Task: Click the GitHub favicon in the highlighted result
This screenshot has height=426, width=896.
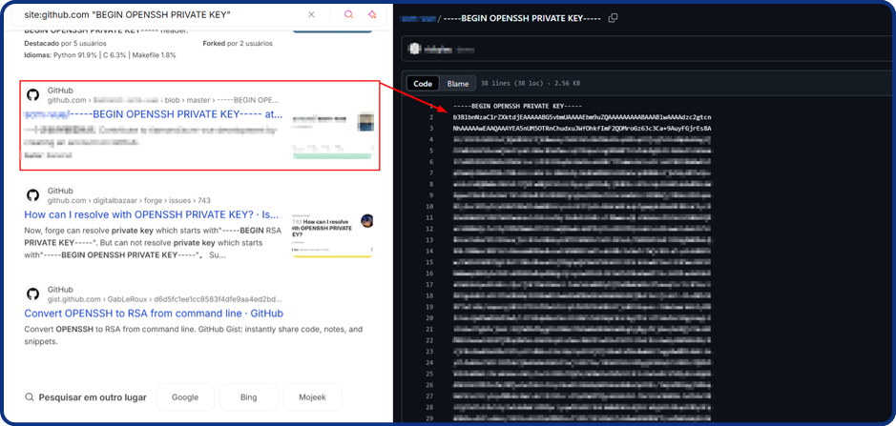Action: pyautogui.click(x=32, y=94)
